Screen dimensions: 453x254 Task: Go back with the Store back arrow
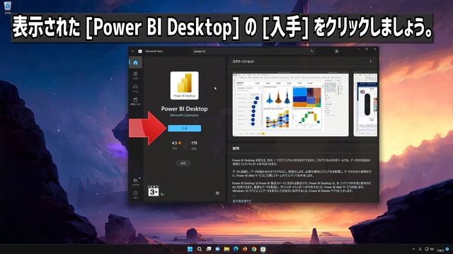[x=133, y=52]
